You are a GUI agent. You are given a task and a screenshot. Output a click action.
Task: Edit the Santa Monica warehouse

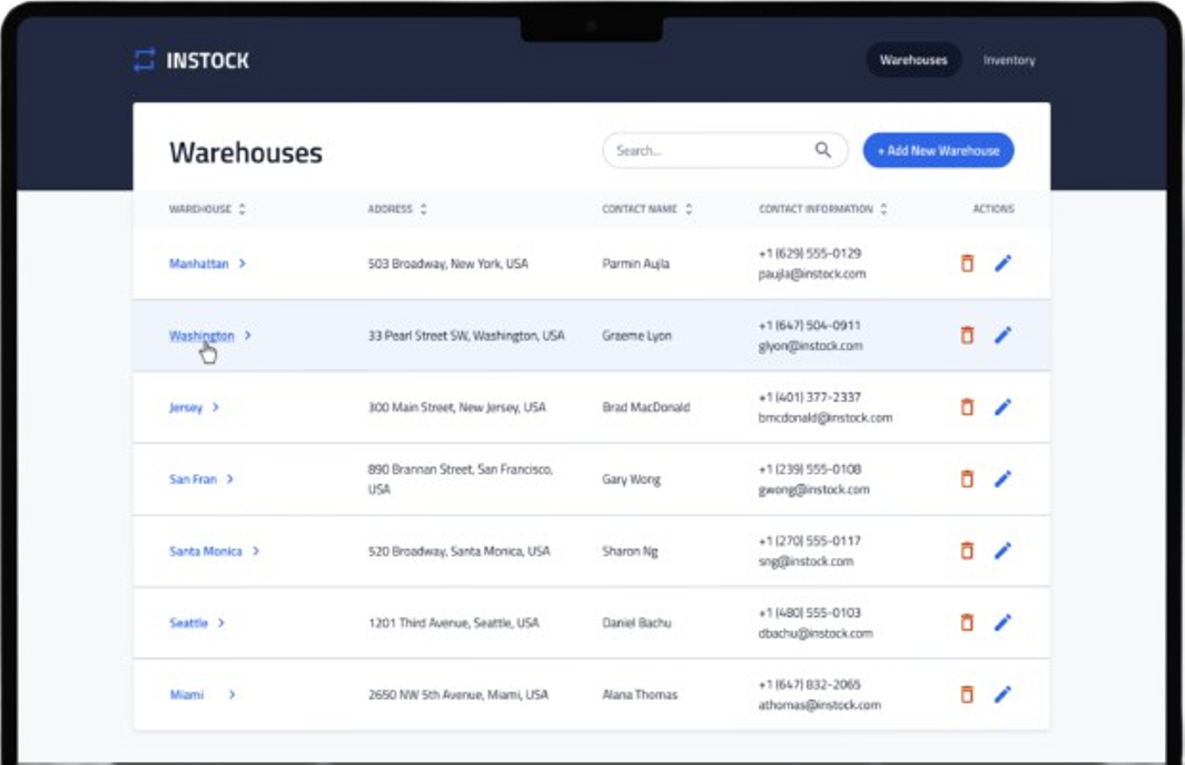click(x=1003, y=550)
